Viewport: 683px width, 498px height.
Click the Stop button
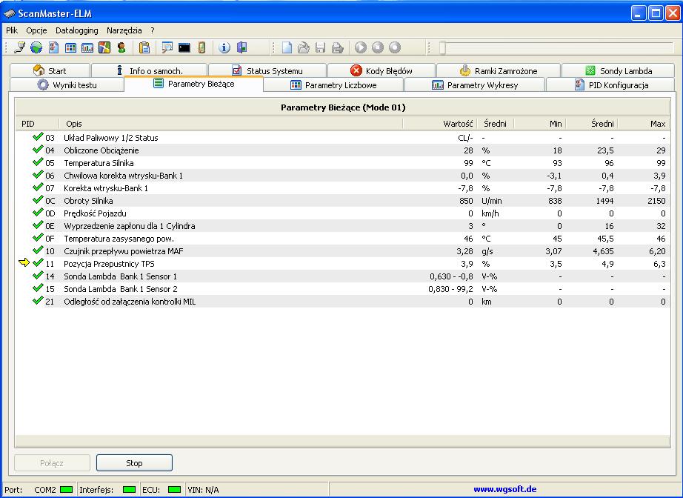pos(134,462)
